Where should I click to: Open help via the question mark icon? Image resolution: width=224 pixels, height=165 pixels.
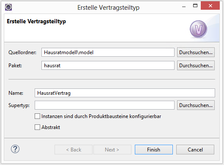click(15, 149)
